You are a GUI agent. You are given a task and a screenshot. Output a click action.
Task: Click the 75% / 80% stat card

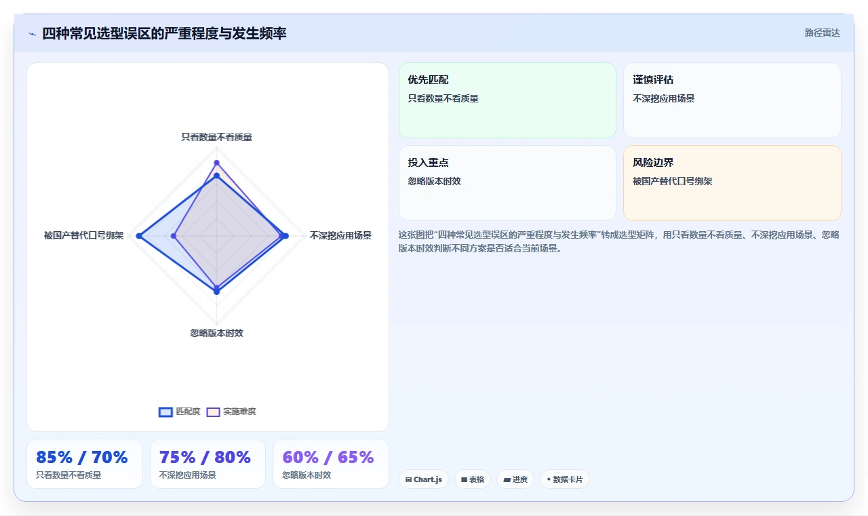(x=208, y=464)
